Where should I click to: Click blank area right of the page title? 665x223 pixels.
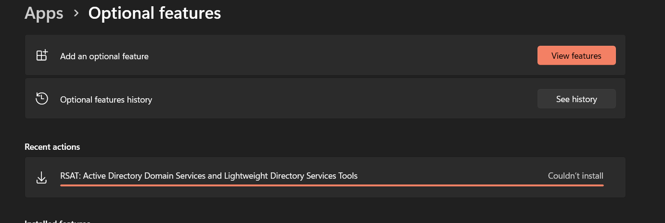433,13
